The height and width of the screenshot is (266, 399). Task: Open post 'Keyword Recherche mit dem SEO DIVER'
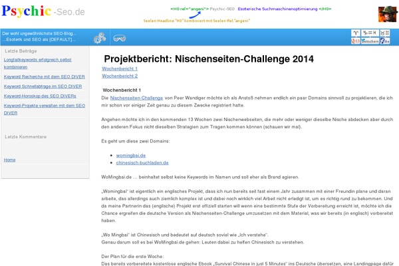tap(45, 77)
